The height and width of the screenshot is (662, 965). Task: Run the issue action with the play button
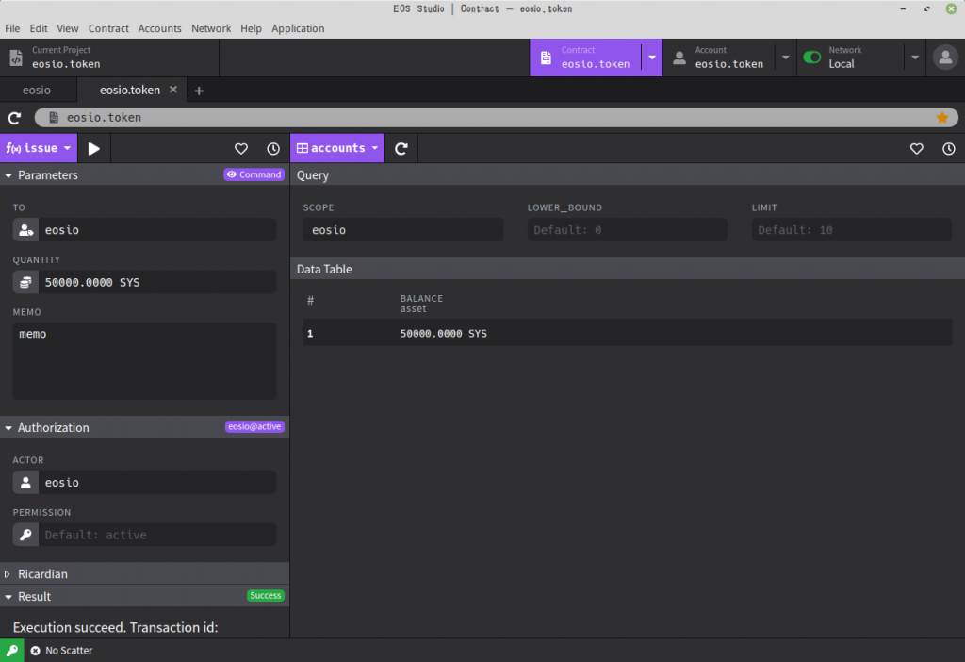click(93, 148)
